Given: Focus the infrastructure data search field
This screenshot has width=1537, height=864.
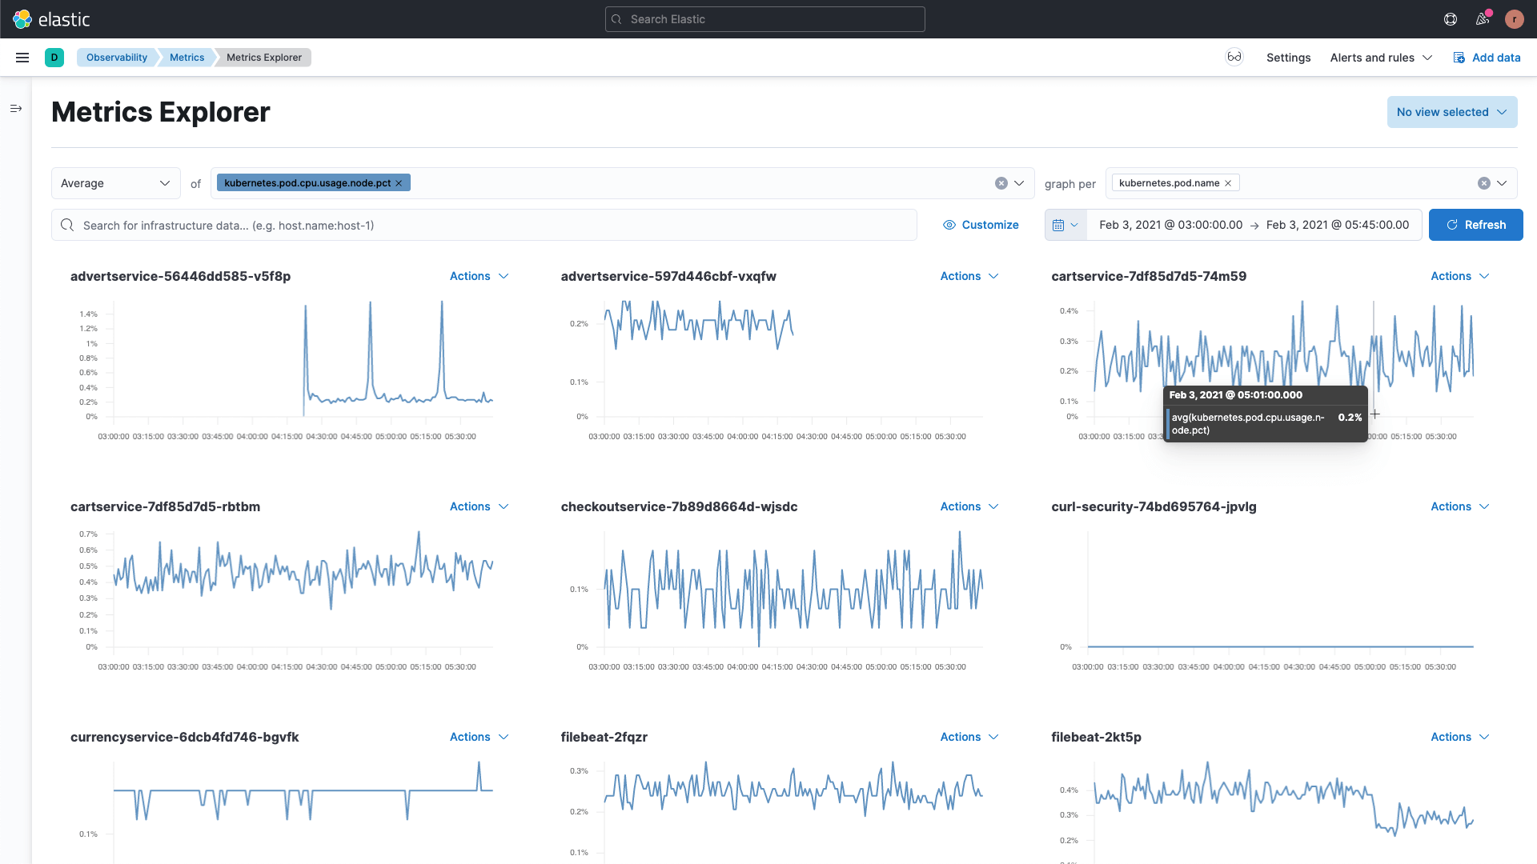Looking at the screenshot, I should (x=484, y=225).
